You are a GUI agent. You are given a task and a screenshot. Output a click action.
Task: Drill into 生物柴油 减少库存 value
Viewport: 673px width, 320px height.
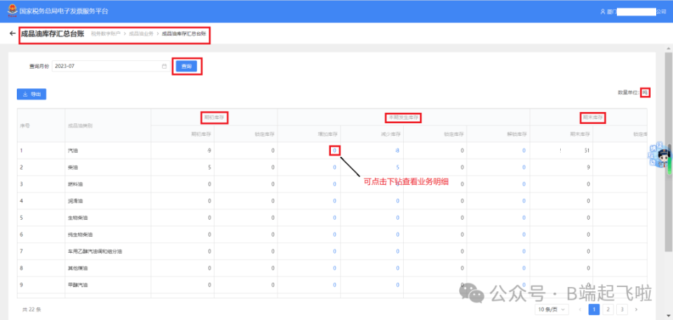(398, 218)
